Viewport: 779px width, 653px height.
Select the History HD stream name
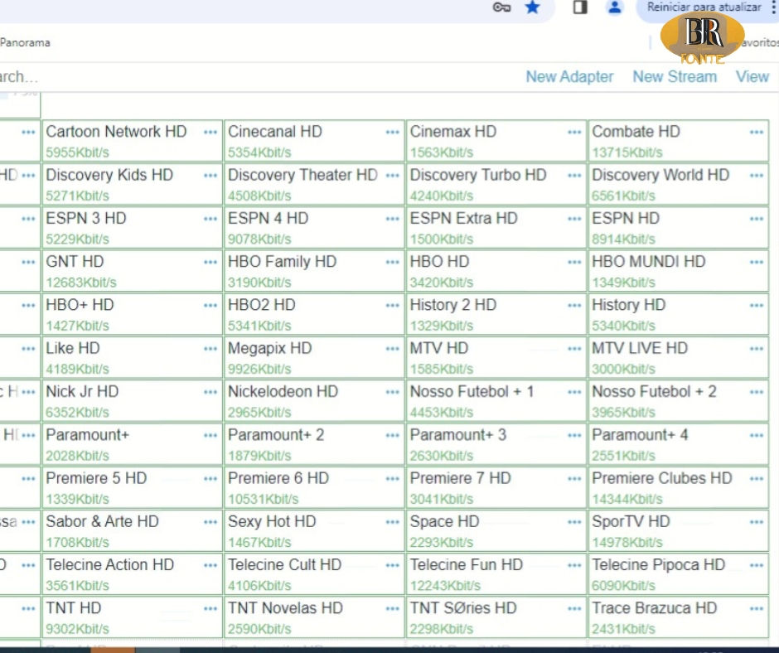pos(628,305)
